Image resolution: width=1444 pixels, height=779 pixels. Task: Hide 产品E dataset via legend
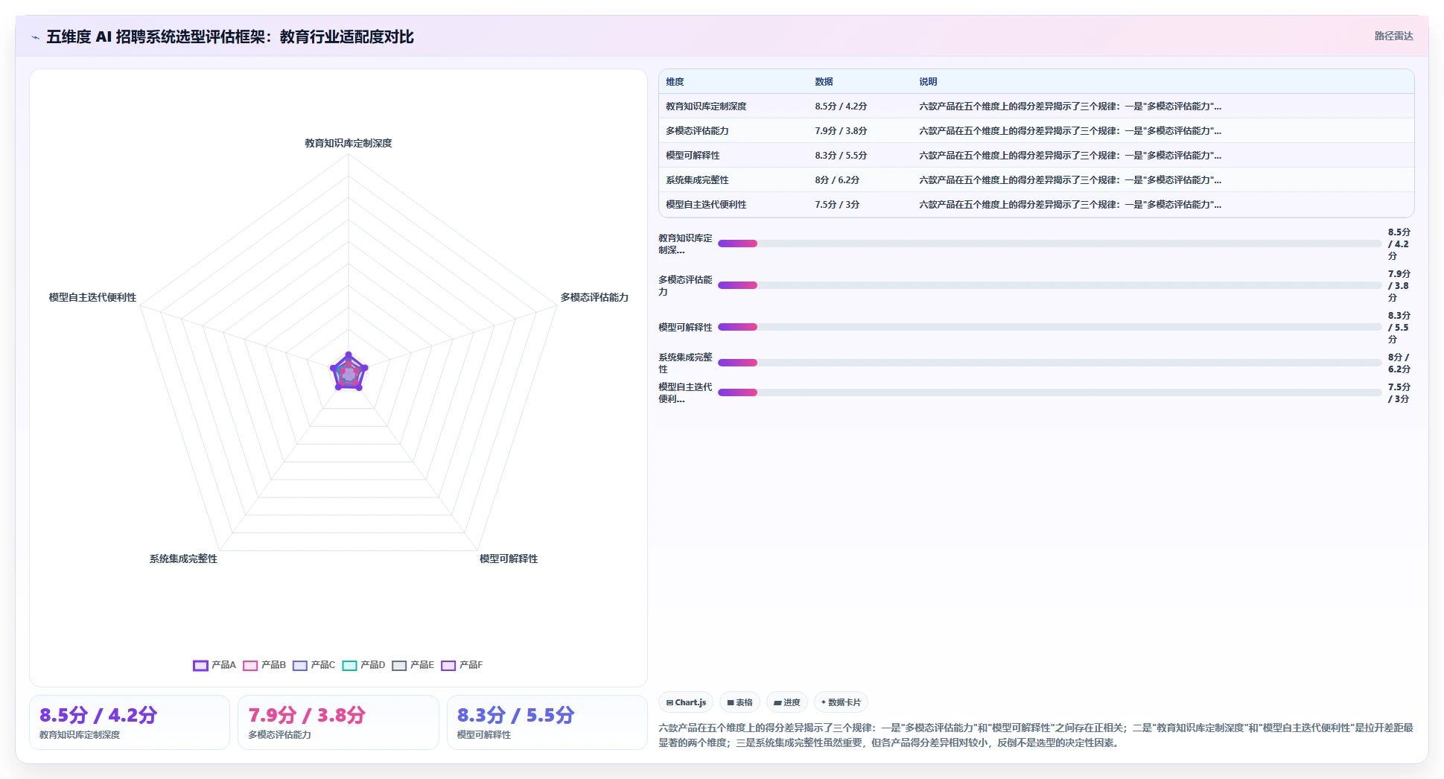tap(413, 665)
